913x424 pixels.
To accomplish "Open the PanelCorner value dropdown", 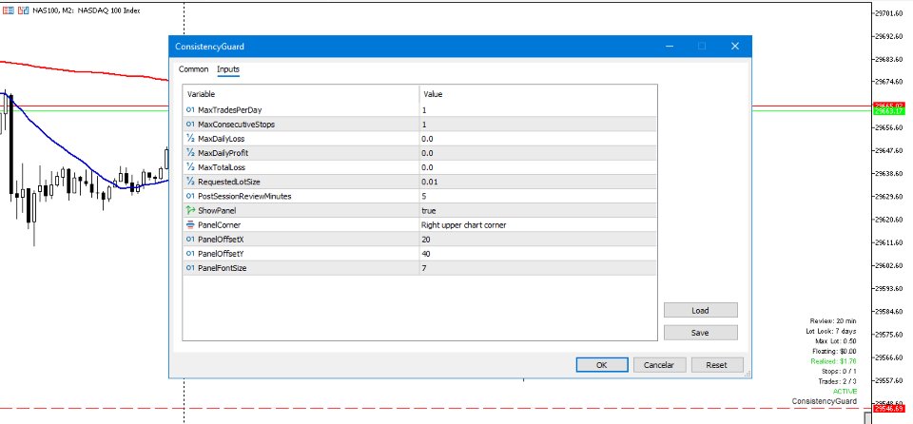I will [538, 224].
